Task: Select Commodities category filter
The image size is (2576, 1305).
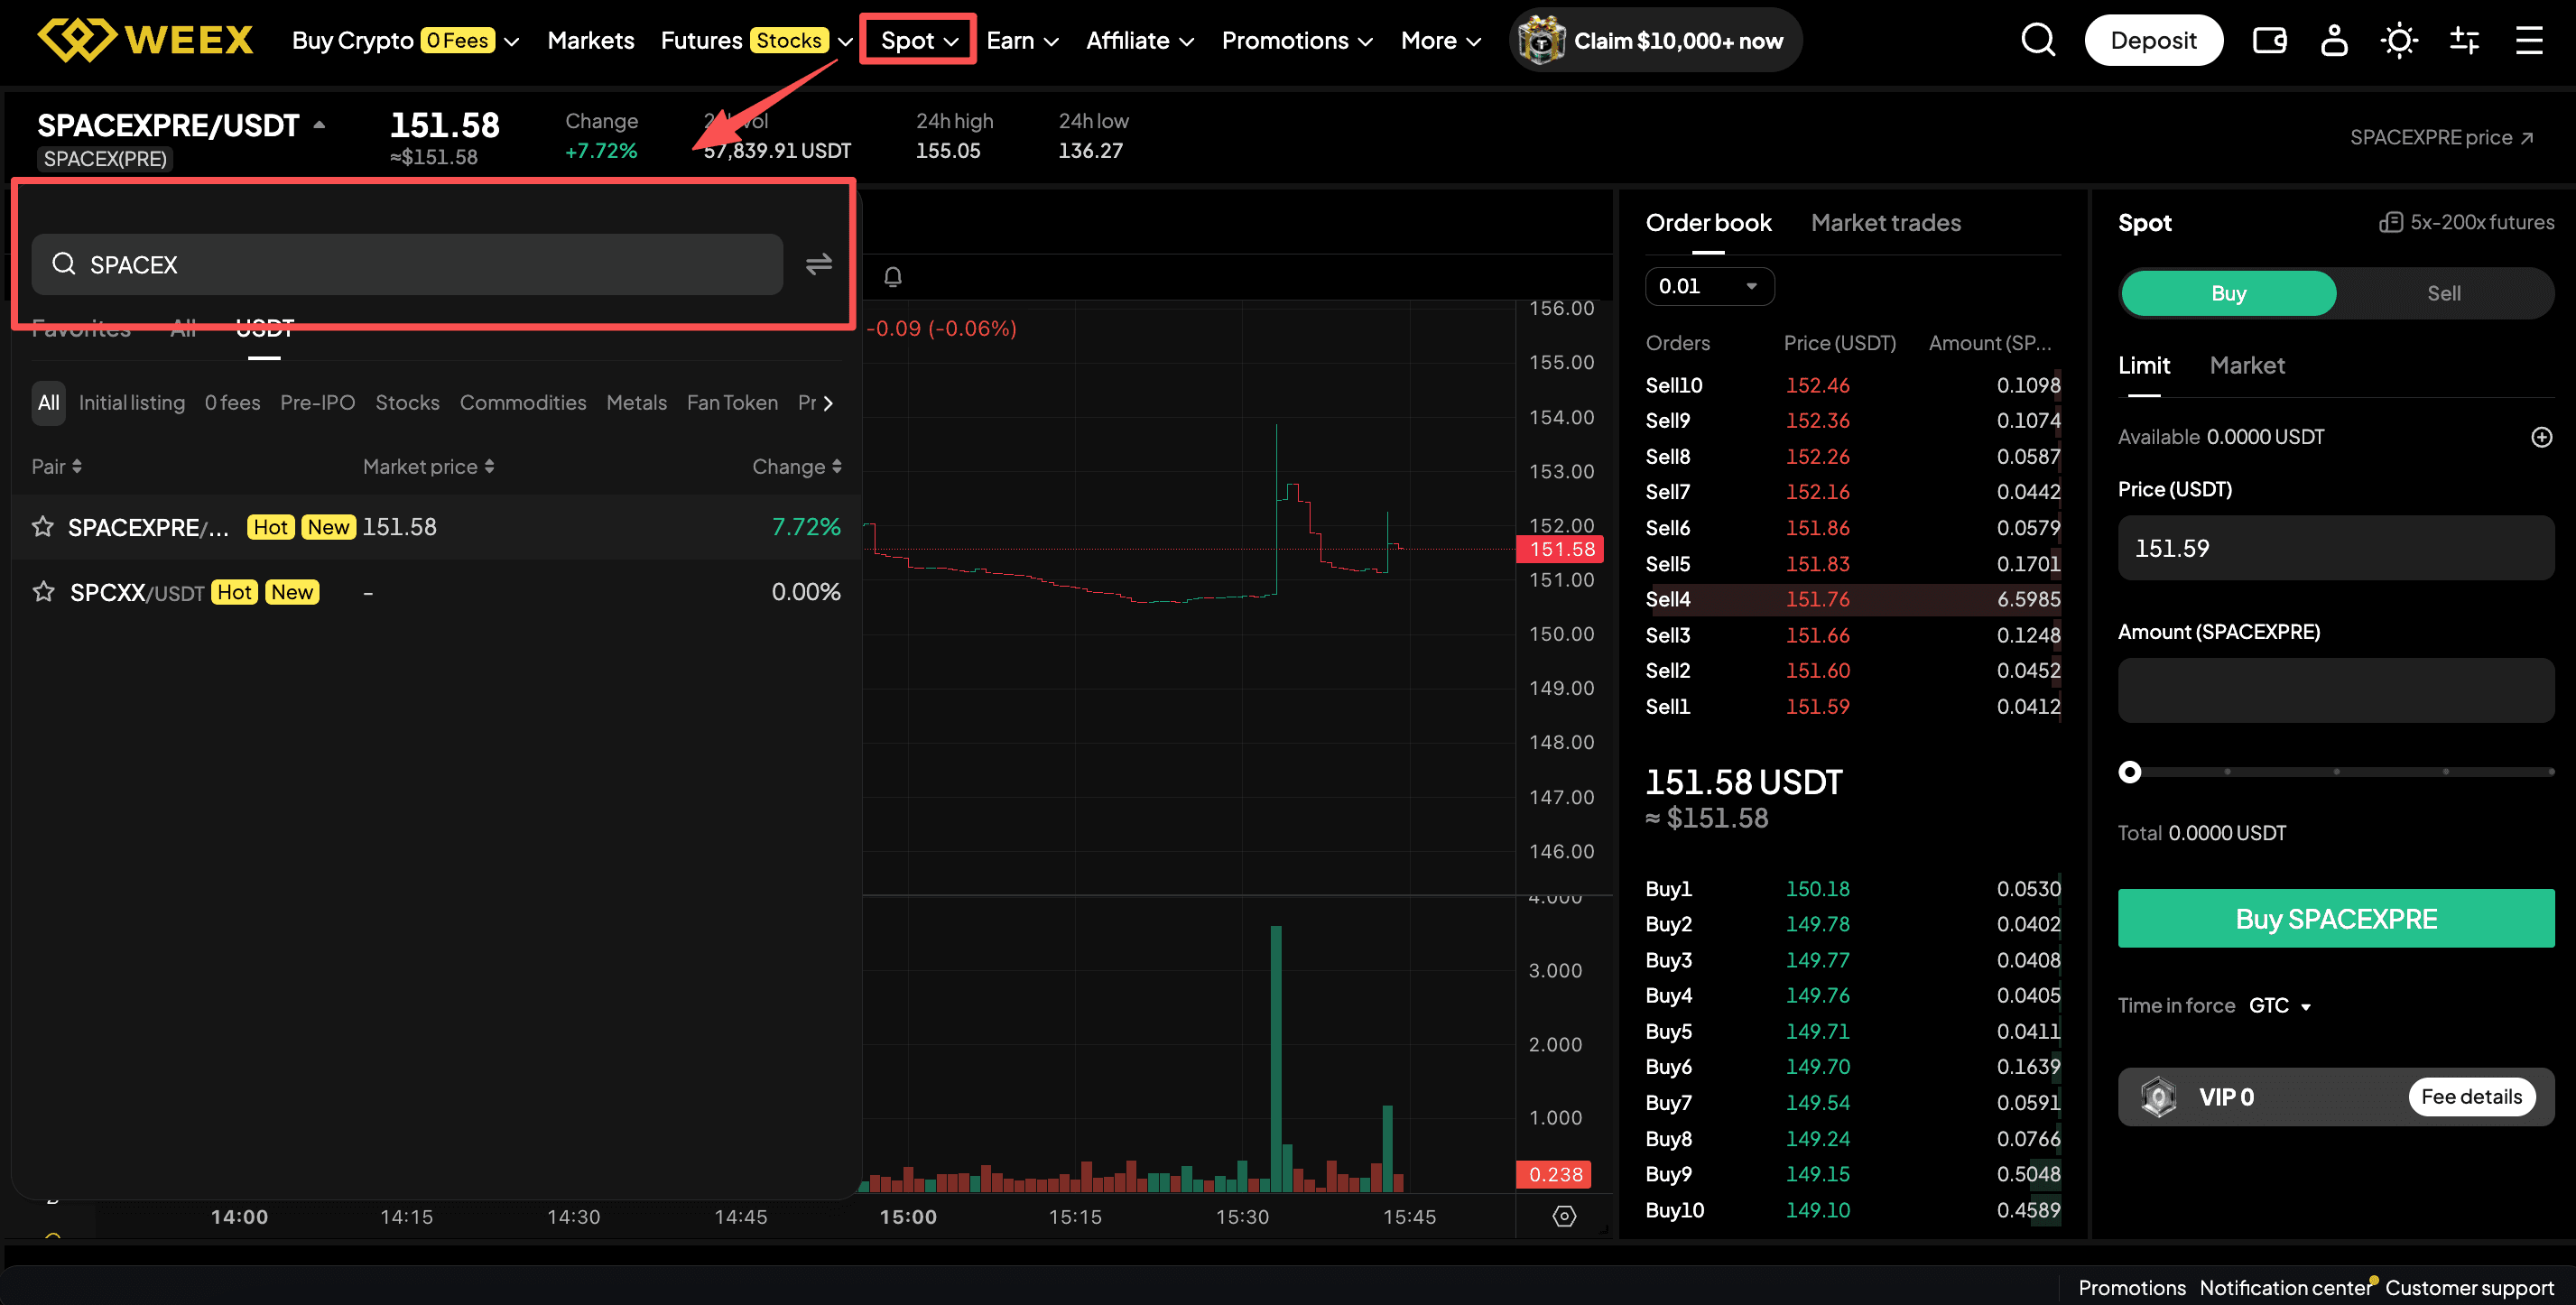Action: (522, 402)
